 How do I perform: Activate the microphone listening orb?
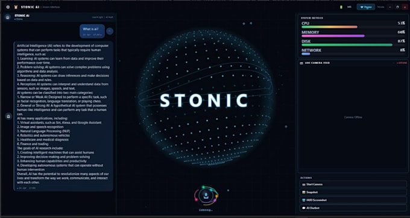pyautogui.click(x=206, y=196)
